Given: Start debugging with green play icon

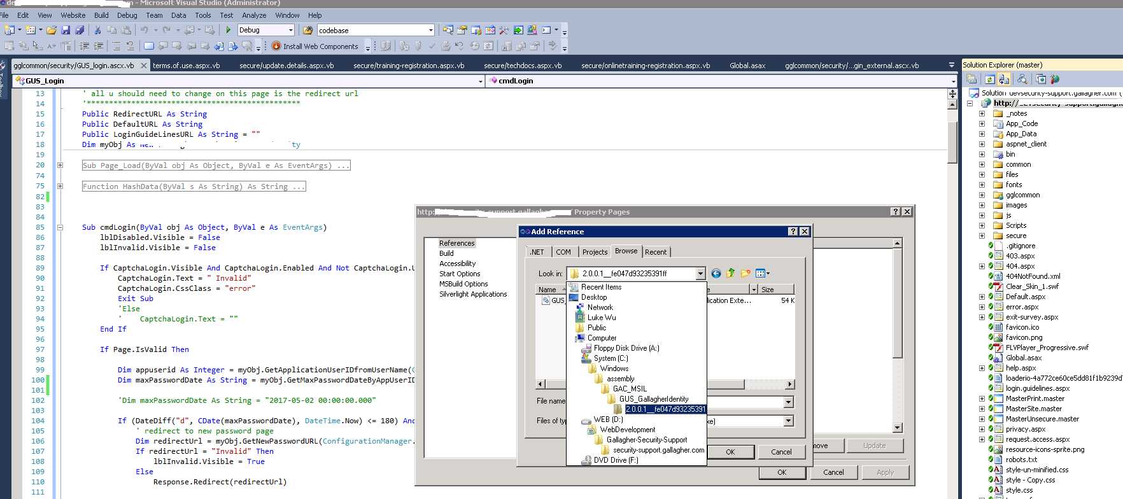Looking at the screenshot, I should tap(229, 30).
